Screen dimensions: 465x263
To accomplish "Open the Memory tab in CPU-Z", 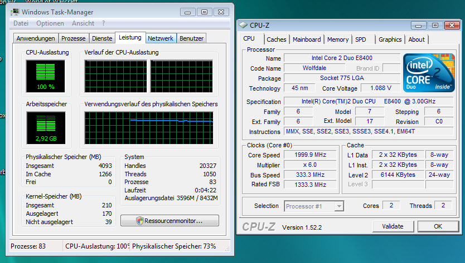I will pyautogui.click(x=338, y=39).
